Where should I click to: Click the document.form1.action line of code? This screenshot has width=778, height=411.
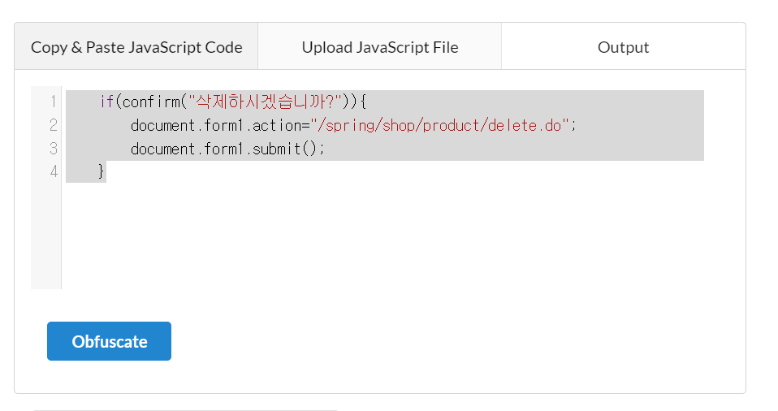353,125
